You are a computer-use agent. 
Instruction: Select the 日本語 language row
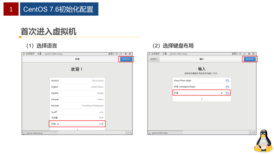pyautogui.click(x=77, y=118)
